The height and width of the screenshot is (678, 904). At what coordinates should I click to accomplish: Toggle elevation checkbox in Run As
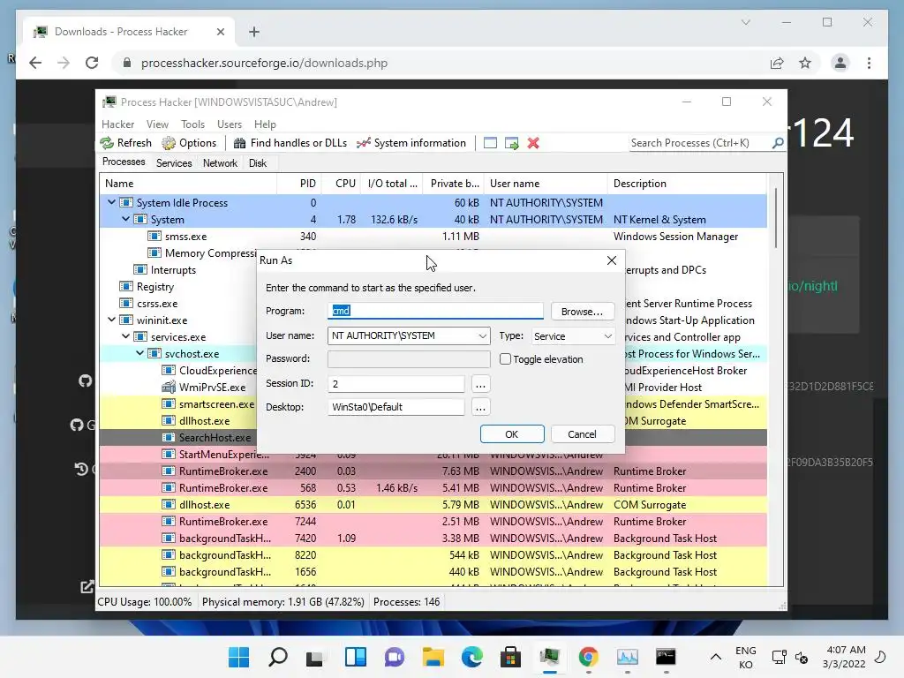click(x=506, y=359)
